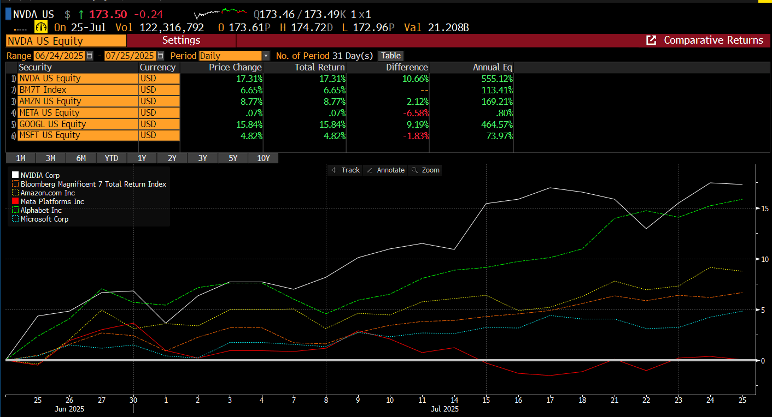Click the end date field 07/25/2025

pos(130,56)
